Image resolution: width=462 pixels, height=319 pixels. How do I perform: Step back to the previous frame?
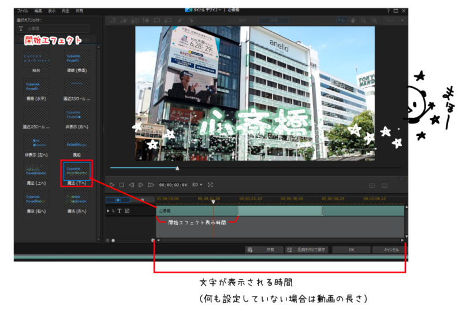(131, 185)
